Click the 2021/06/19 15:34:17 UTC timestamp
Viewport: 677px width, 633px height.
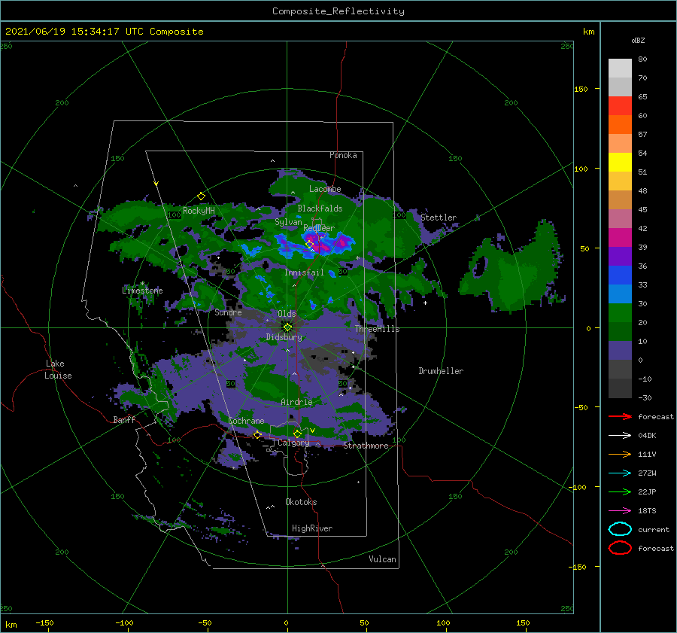(x=104, y=32)
